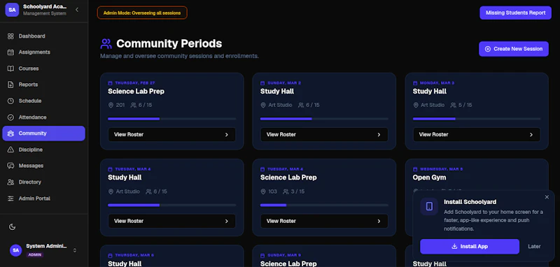The height and width of the screenshot is (267, 560).
Task: Click progress bar on Science Lab Prep Feb 27
Action: point(171,119)
